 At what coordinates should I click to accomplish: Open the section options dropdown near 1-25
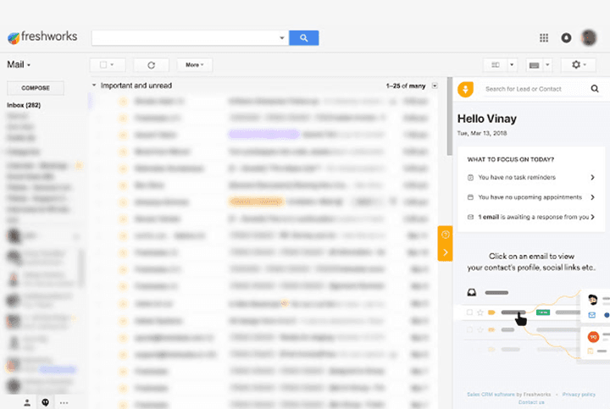point(435,86)
